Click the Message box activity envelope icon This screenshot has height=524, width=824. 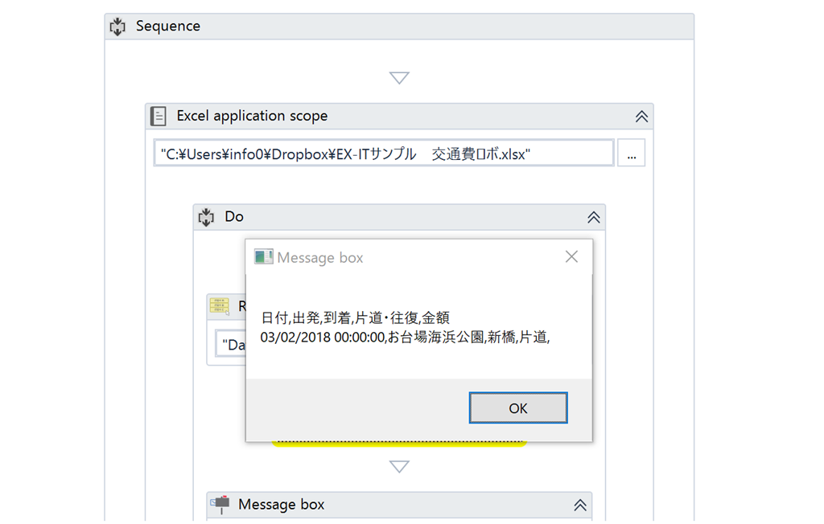pos(220,505)
